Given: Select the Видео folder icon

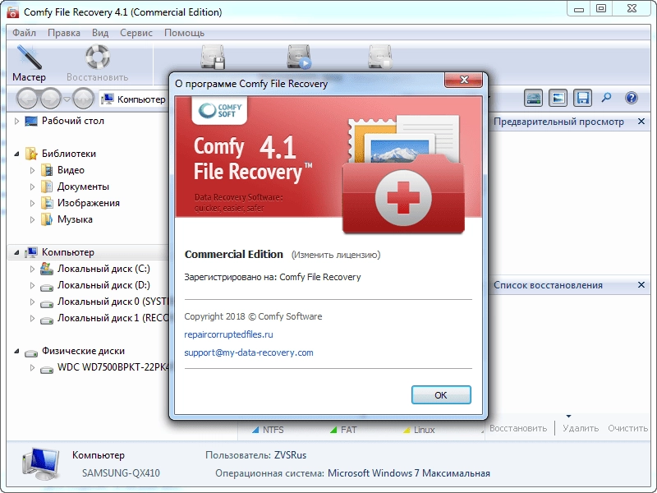Looking at the screenshot, I should click(x=47, y=170).
